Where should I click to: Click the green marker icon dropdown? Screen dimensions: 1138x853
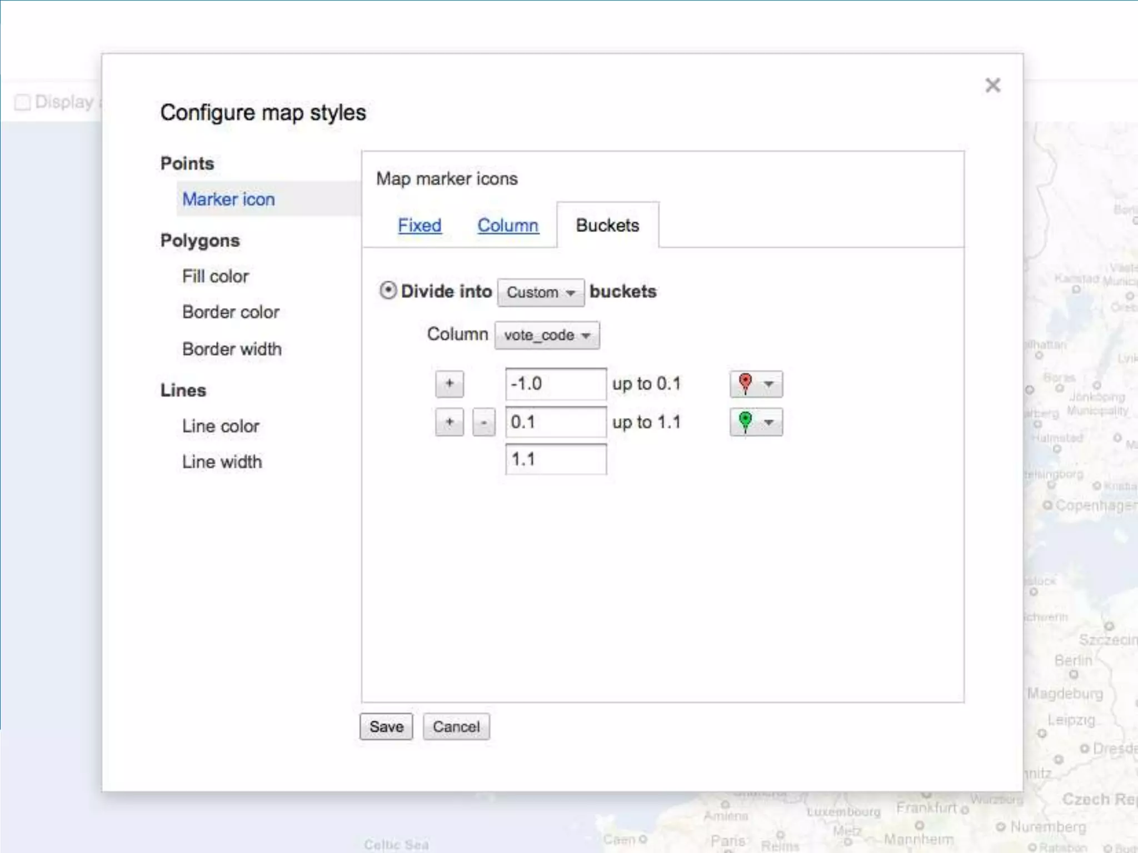pyautogui.click(x=756, y=422)
